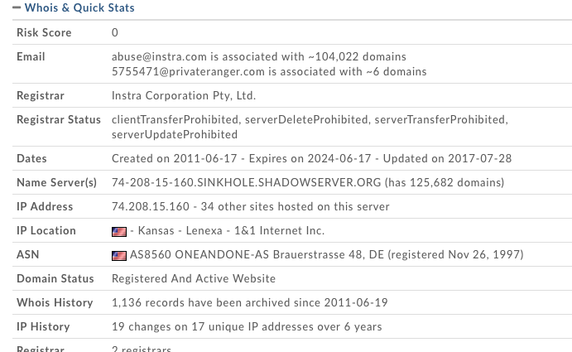Open the ~104,022 domains association
Screen dimensions: 572x352
[357, 57]
